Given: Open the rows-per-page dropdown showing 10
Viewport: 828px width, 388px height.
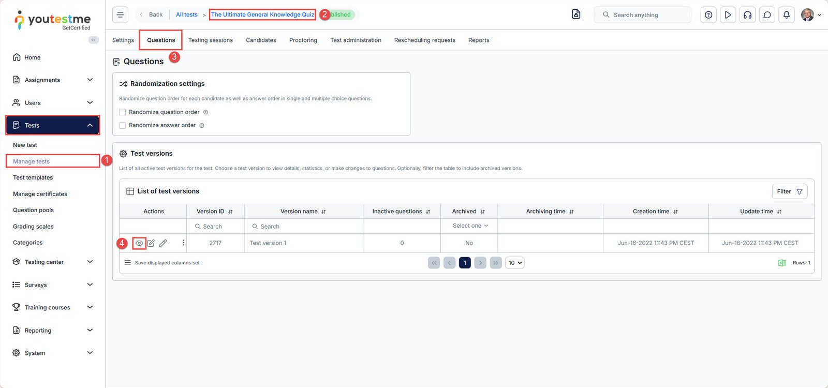Looking at the screenshot, I should [x=515, y=263].
